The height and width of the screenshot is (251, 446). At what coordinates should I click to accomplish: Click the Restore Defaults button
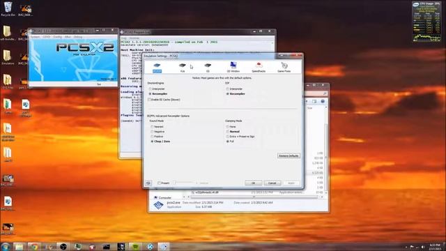coord(289,156)
